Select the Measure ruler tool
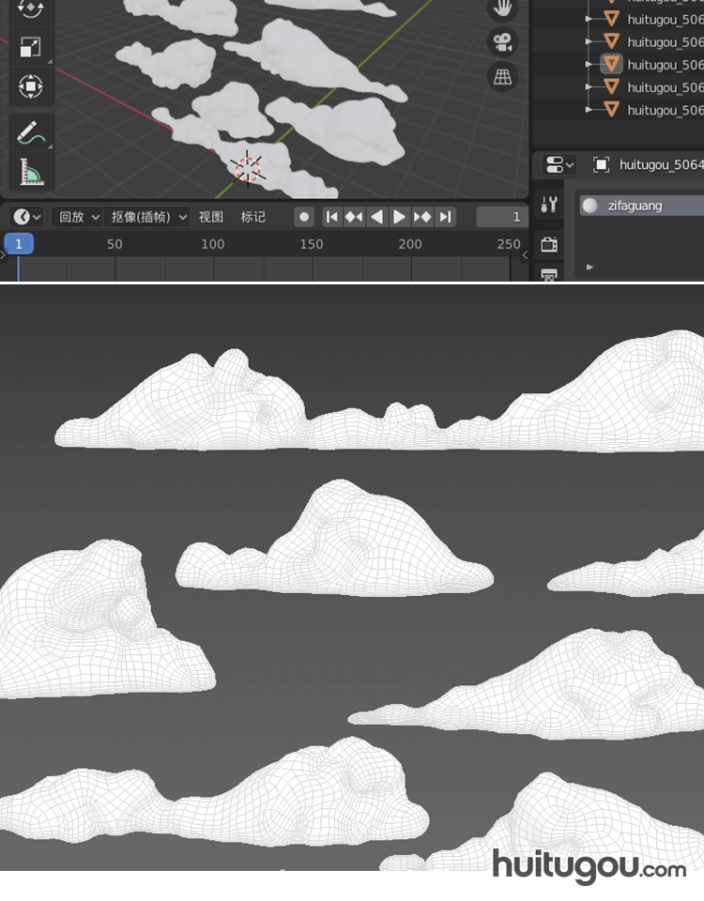Image resolution: width=704 pixels, height=901 pixels. tap(30, 172)
